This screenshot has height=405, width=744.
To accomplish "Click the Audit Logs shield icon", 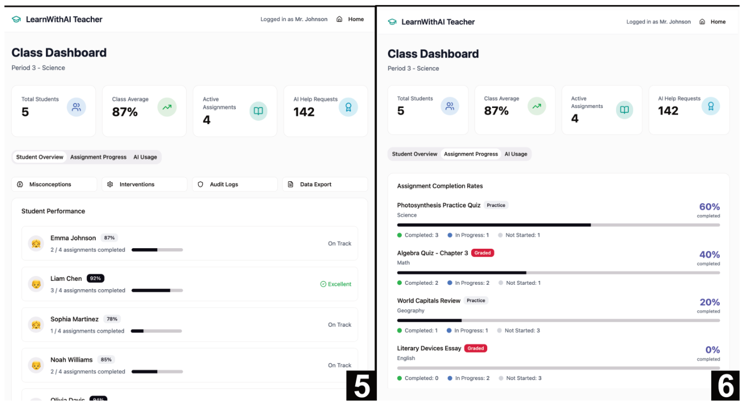I will point(200,184).
